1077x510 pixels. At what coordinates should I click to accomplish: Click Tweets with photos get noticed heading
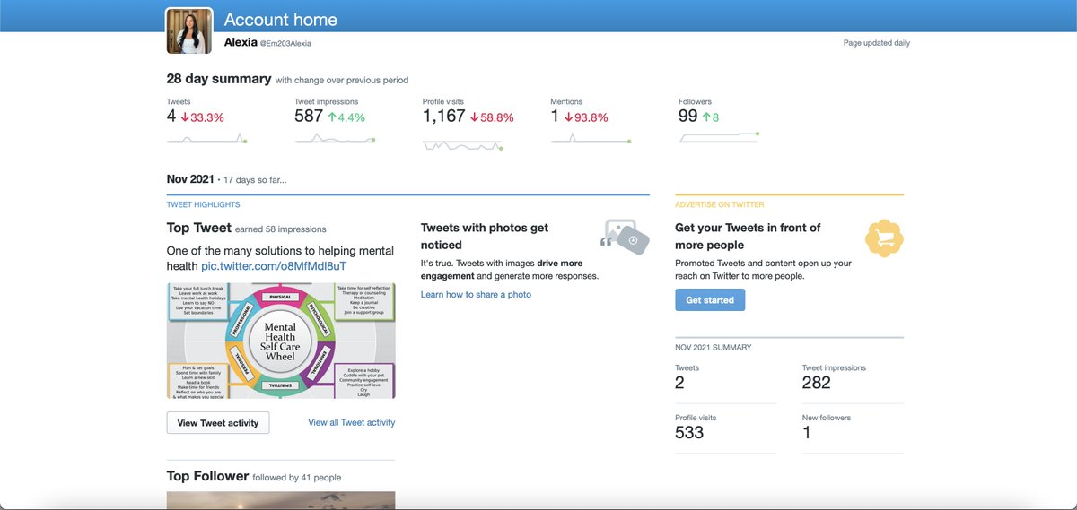pyautogui.click(x=485, y=237)
